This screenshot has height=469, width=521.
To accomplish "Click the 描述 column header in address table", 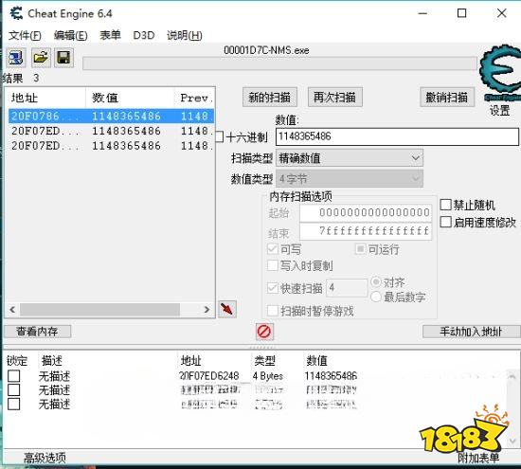I will [52, 361].
